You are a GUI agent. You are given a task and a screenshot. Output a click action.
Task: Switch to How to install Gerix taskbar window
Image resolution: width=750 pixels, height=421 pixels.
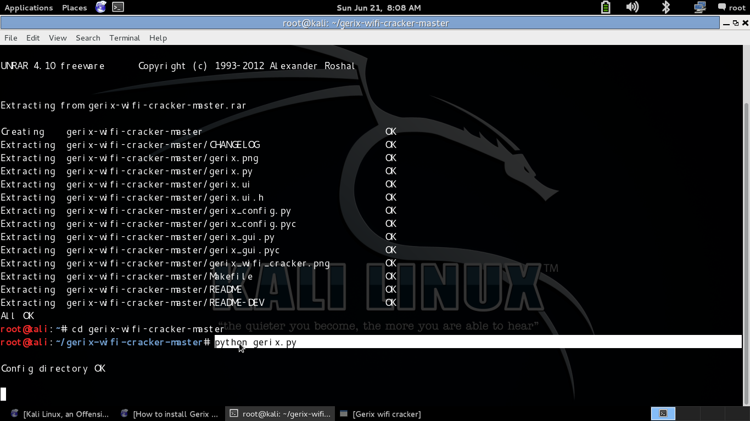(170, 414)
